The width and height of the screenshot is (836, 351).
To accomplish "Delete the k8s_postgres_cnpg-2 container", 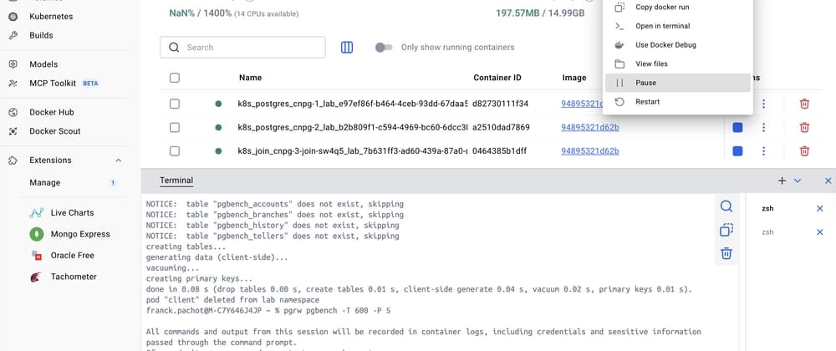I will tap(804, 127).
